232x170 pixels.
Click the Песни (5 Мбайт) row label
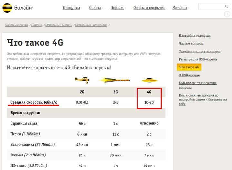25,134
